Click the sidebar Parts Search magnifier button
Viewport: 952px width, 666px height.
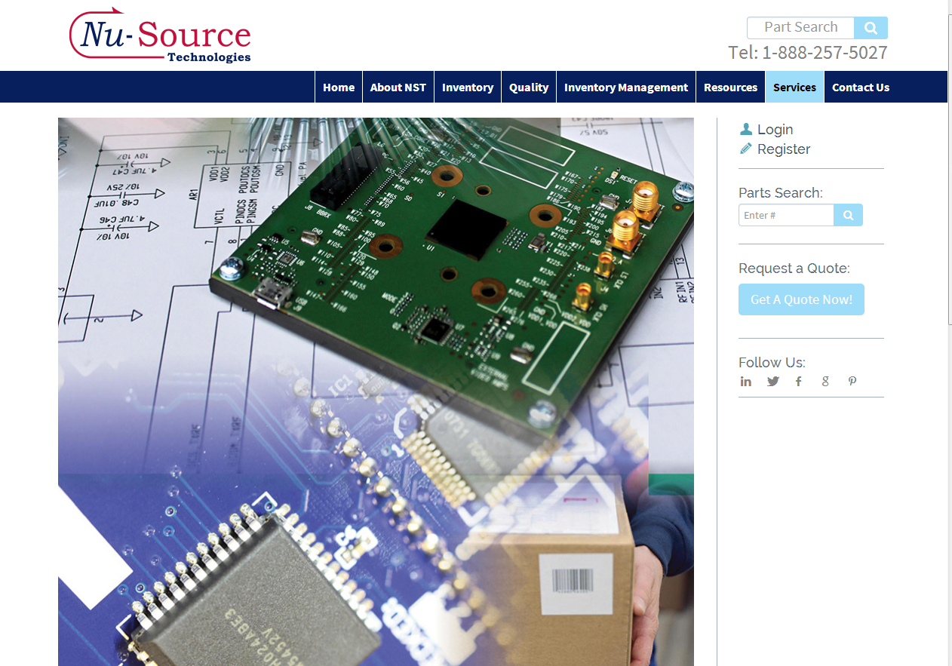(848, 215)
